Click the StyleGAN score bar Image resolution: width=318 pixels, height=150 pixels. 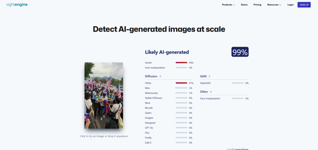[238, 83]
